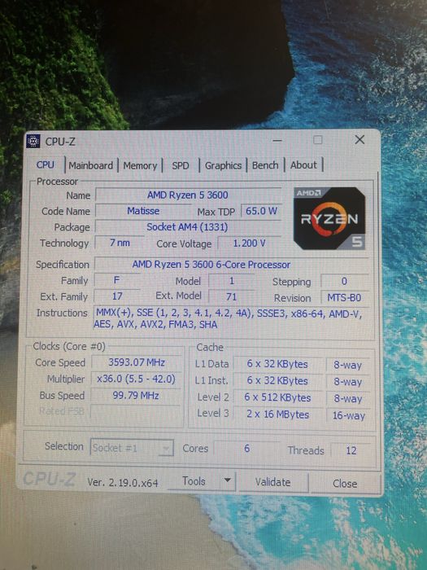Click the AMD Ryzen 5 logo image

329,218
